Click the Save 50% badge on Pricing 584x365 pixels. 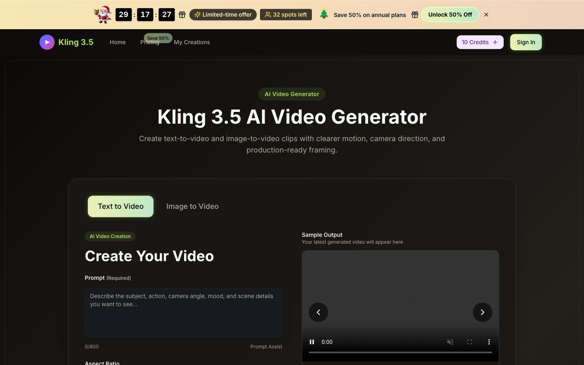pos(158,38)
